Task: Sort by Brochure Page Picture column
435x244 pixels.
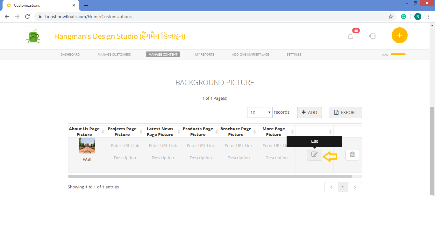Action: click(x=239, y=132)
